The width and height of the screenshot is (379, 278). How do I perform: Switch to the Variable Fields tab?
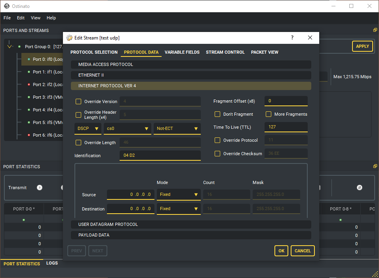tap(182, 52)
